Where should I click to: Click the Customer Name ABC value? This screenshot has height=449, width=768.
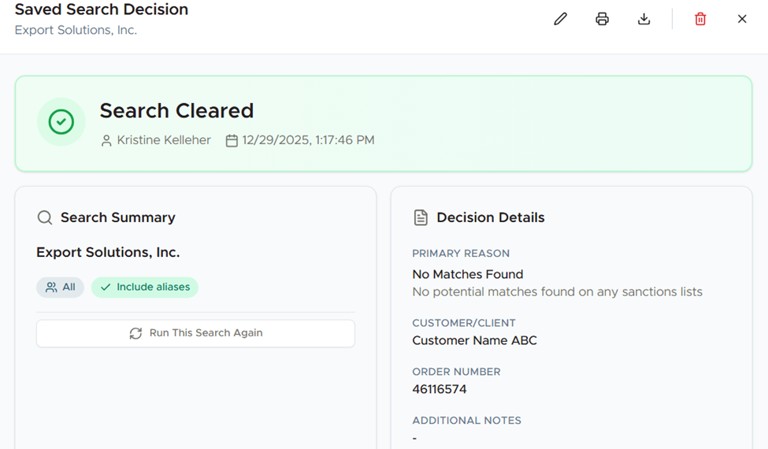coord(474,340)
